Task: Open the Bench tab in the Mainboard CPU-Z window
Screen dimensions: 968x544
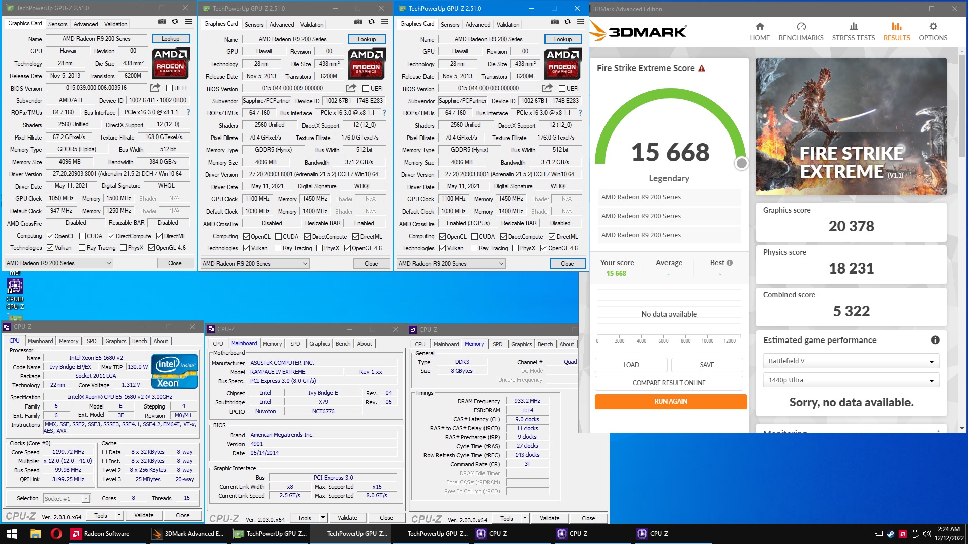Action: 343,344
